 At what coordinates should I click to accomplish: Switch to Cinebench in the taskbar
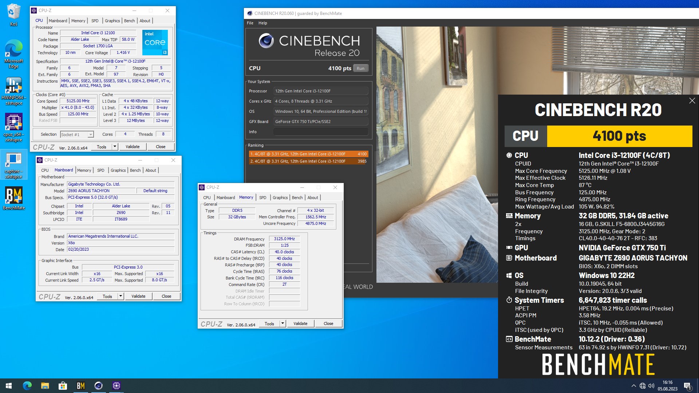coord(98,386)
